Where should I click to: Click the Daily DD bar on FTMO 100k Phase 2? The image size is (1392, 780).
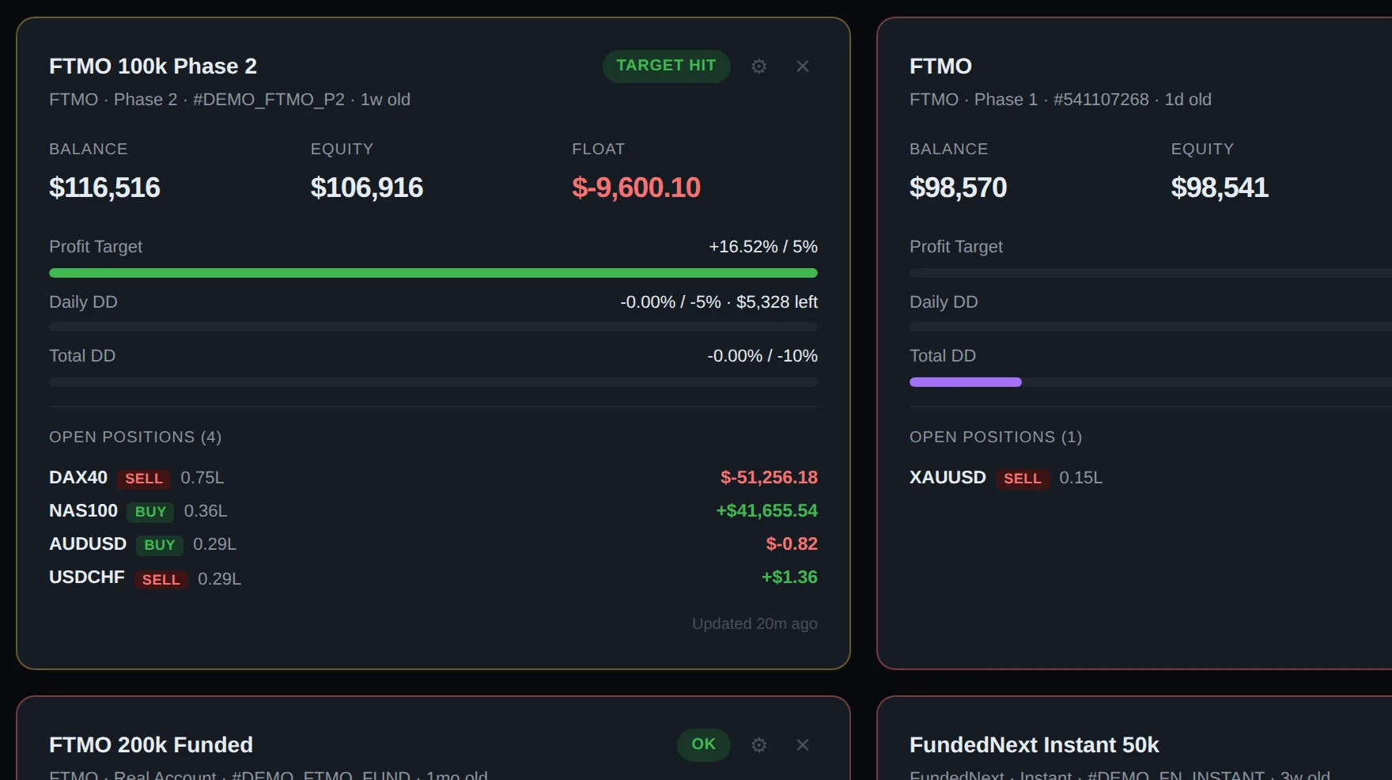(433, 327)
